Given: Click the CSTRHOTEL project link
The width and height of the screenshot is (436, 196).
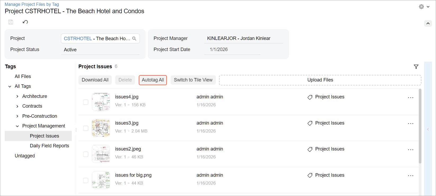Looking at the screenshot, I should [x=78, y=39].
